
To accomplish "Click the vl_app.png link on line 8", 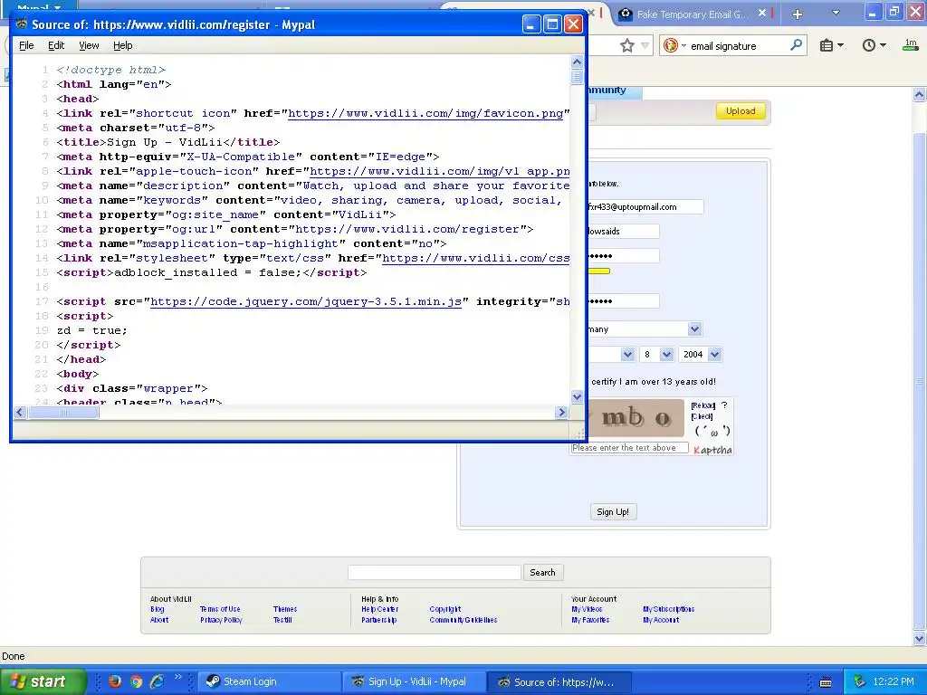I will pos(439,171).
